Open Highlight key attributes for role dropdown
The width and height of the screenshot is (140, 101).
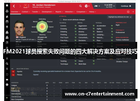[x=120, y=17]
